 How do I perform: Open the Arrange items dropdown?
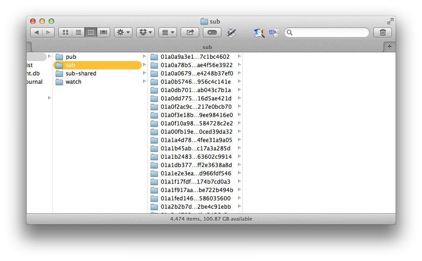(167, 32)
